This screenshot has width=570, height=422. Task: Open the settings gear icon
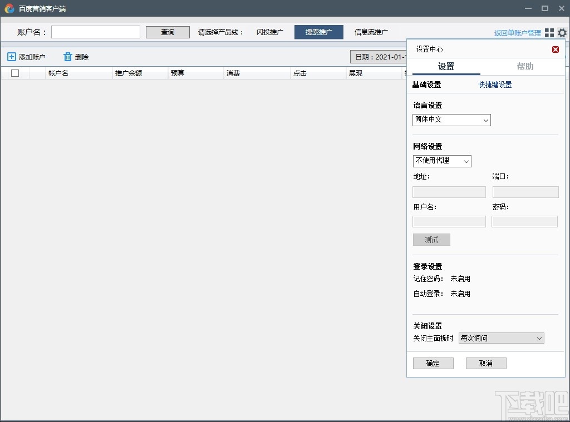(562, 33)
